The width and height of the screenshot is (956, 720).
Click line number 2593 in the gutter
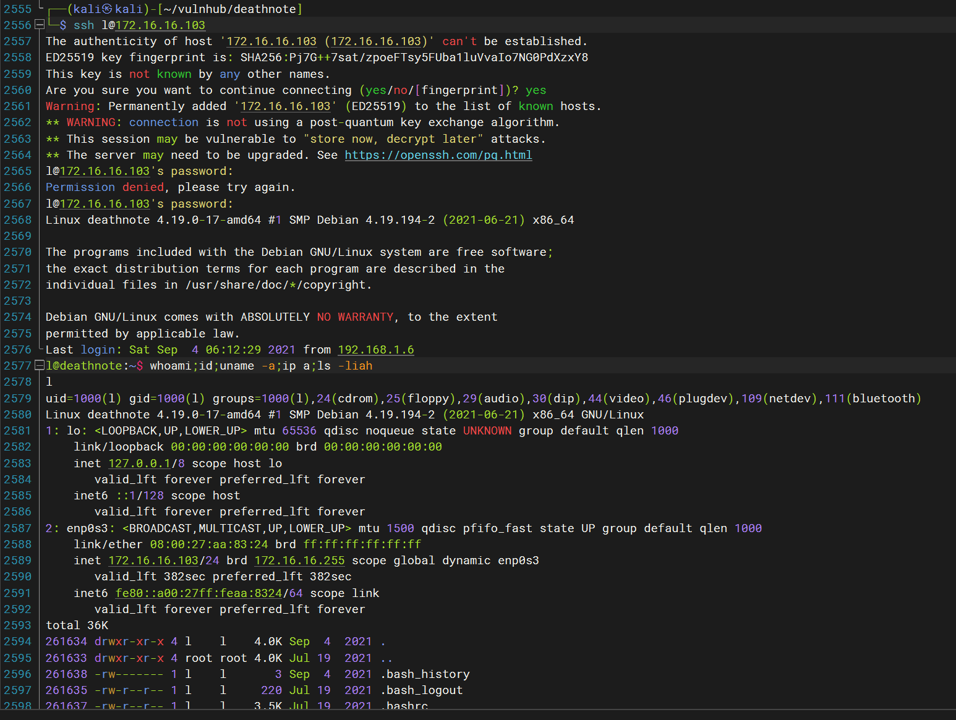click(x=17, y=625)
